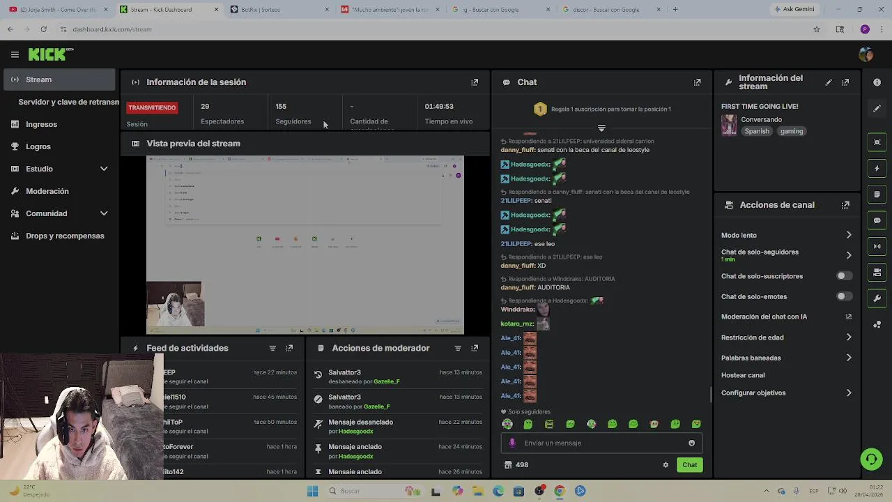Open the profile avatar in Kick header

866,54
